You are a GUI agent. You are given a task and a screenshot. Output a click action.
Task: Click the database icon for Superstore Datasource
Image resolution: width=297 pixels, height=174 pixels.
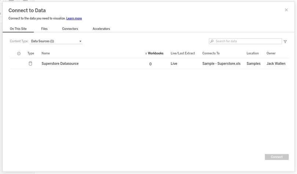(x=30, y=63)
